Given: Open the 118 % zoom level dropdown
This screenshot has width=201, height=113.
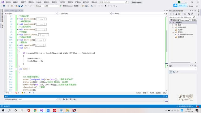Looking at the screenshot, I should [8, 93].
